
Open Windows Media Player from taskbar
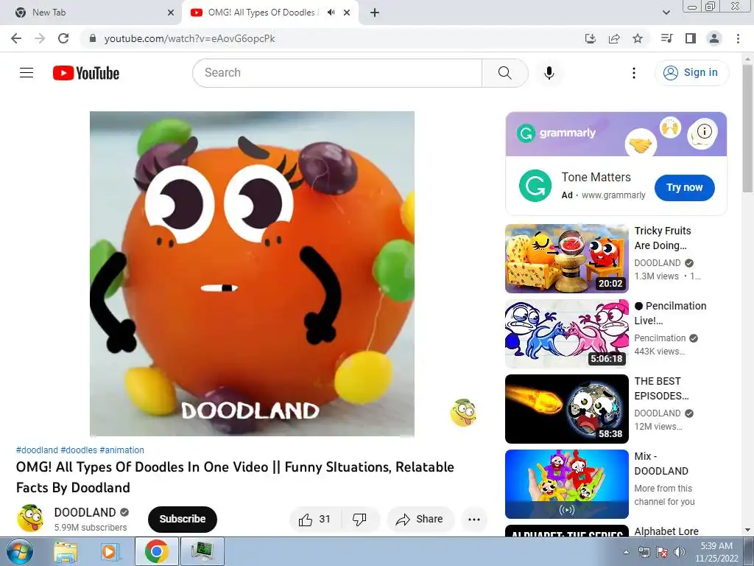[110, 551]
